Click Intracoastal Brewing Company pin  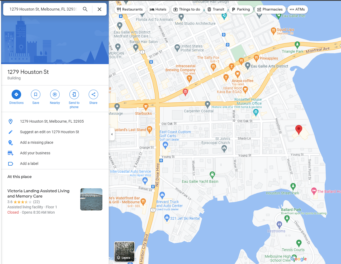189,78
